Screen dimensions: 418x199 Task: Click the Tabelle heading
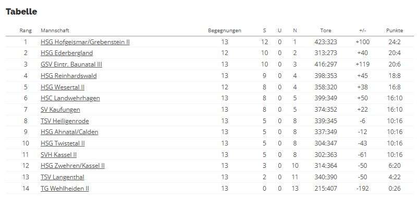[21, 11]
